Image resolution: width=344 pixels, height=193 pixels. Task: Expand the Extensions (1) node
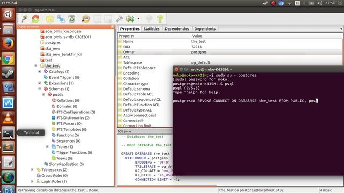coord(40,83)
